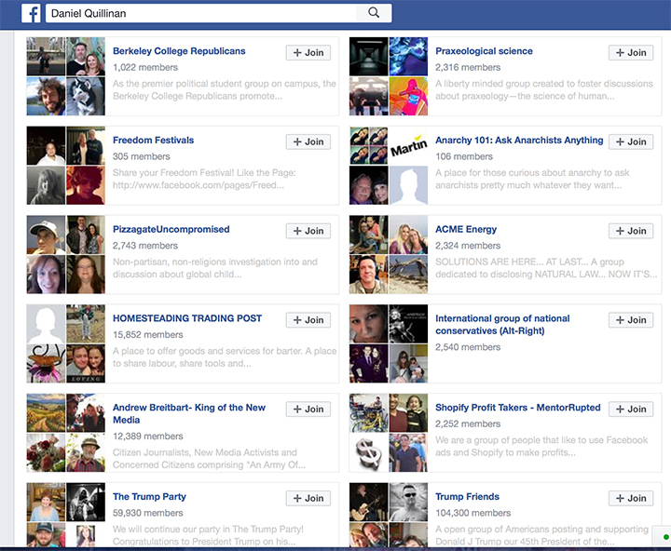
Task: Open Anarchy 101: Ask Anarchists Anything link
Action: [x=519, y=141]
